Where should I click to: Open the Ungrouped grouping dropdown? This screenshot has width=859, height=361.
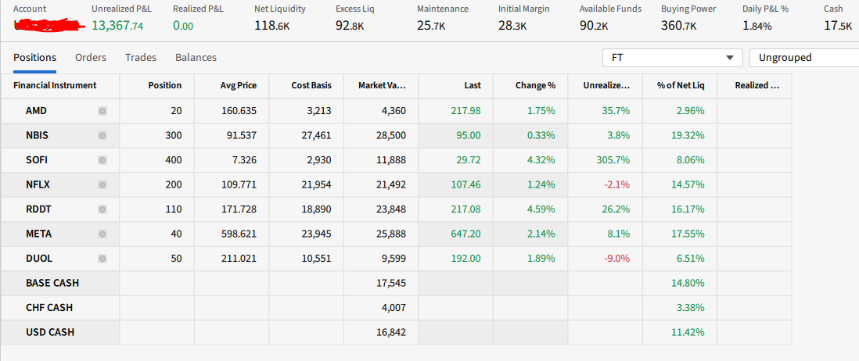click(x=804, y=58)
